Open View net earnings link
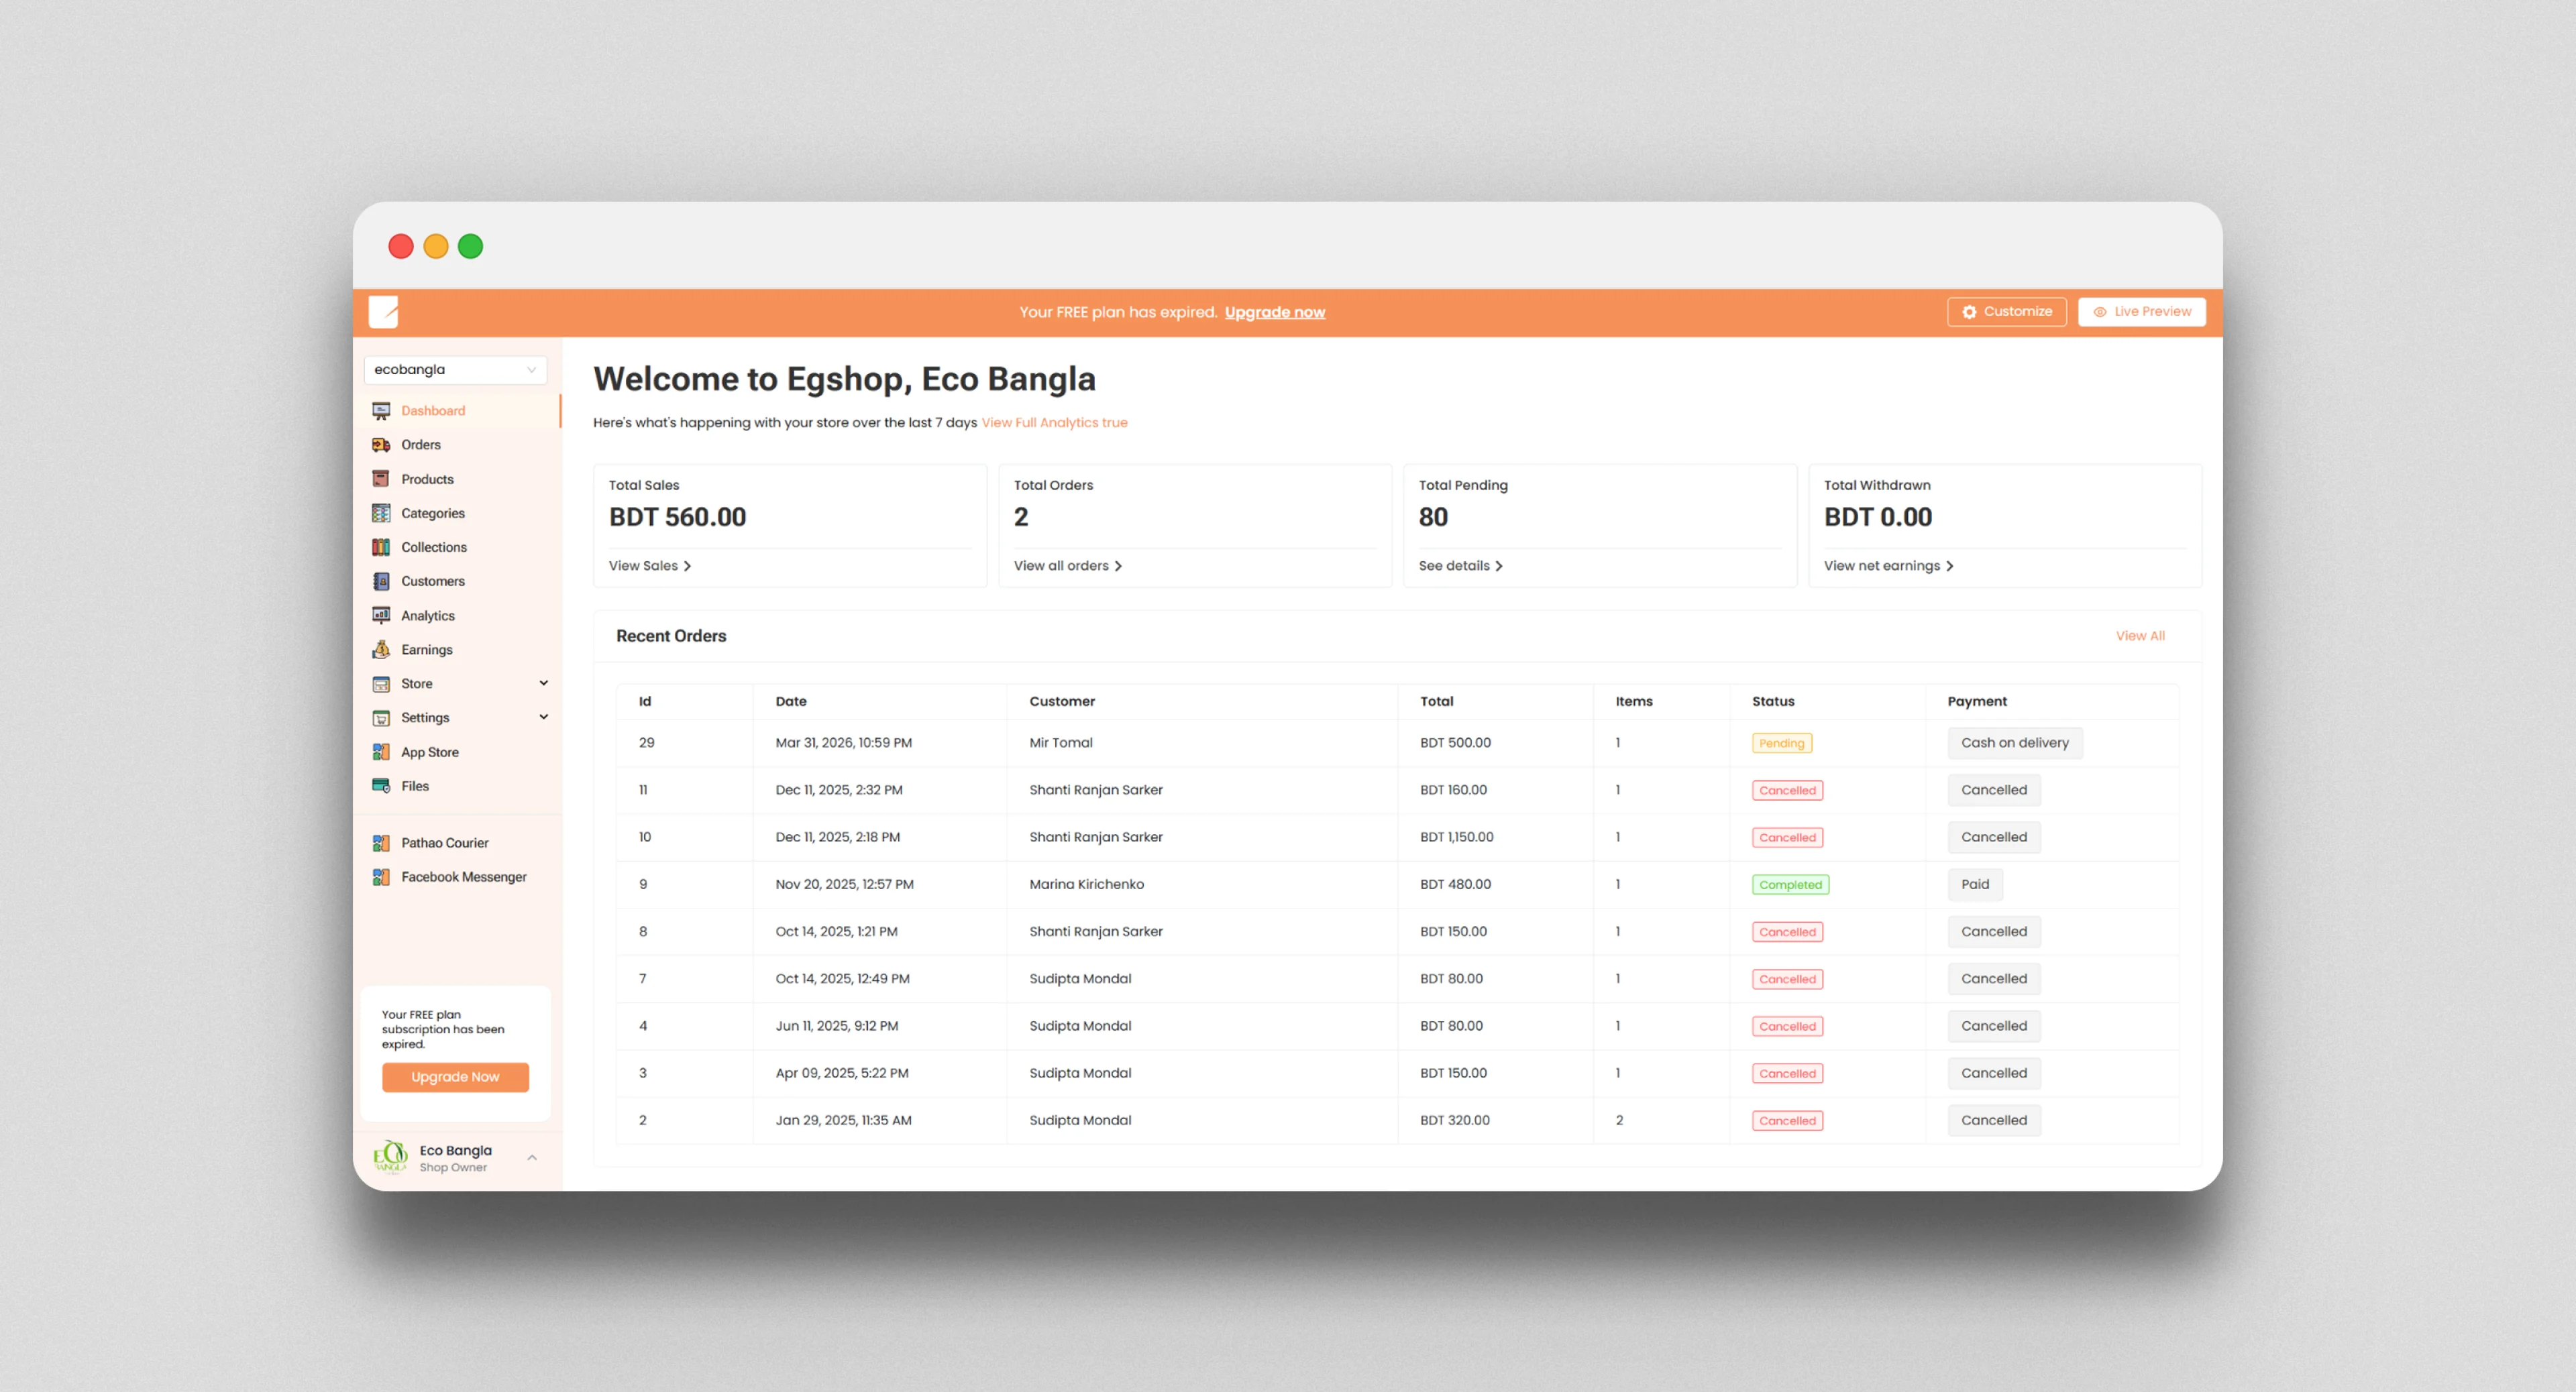The height and width of the screenshot is (1392, 2576). pos(1889,566)
